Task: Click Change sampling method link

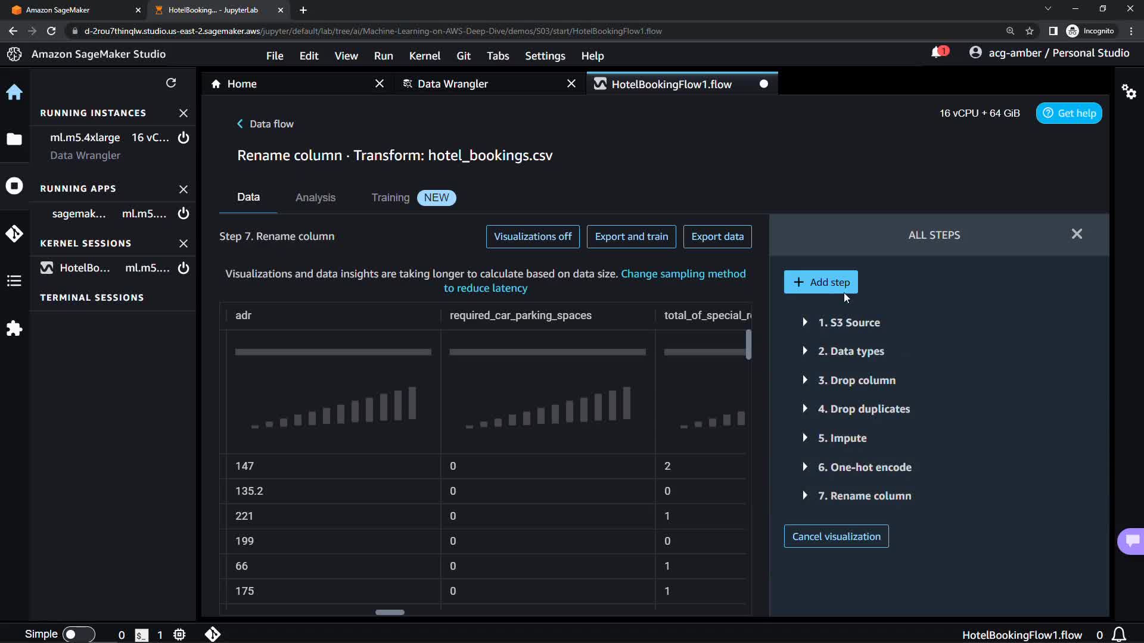Action: click(x=683, y=274)
